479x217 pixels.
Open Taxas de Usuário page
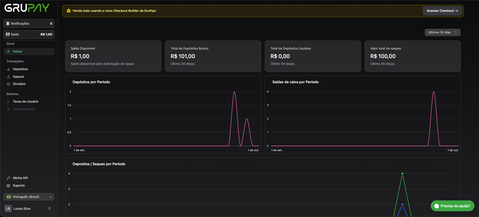[25, 102]
